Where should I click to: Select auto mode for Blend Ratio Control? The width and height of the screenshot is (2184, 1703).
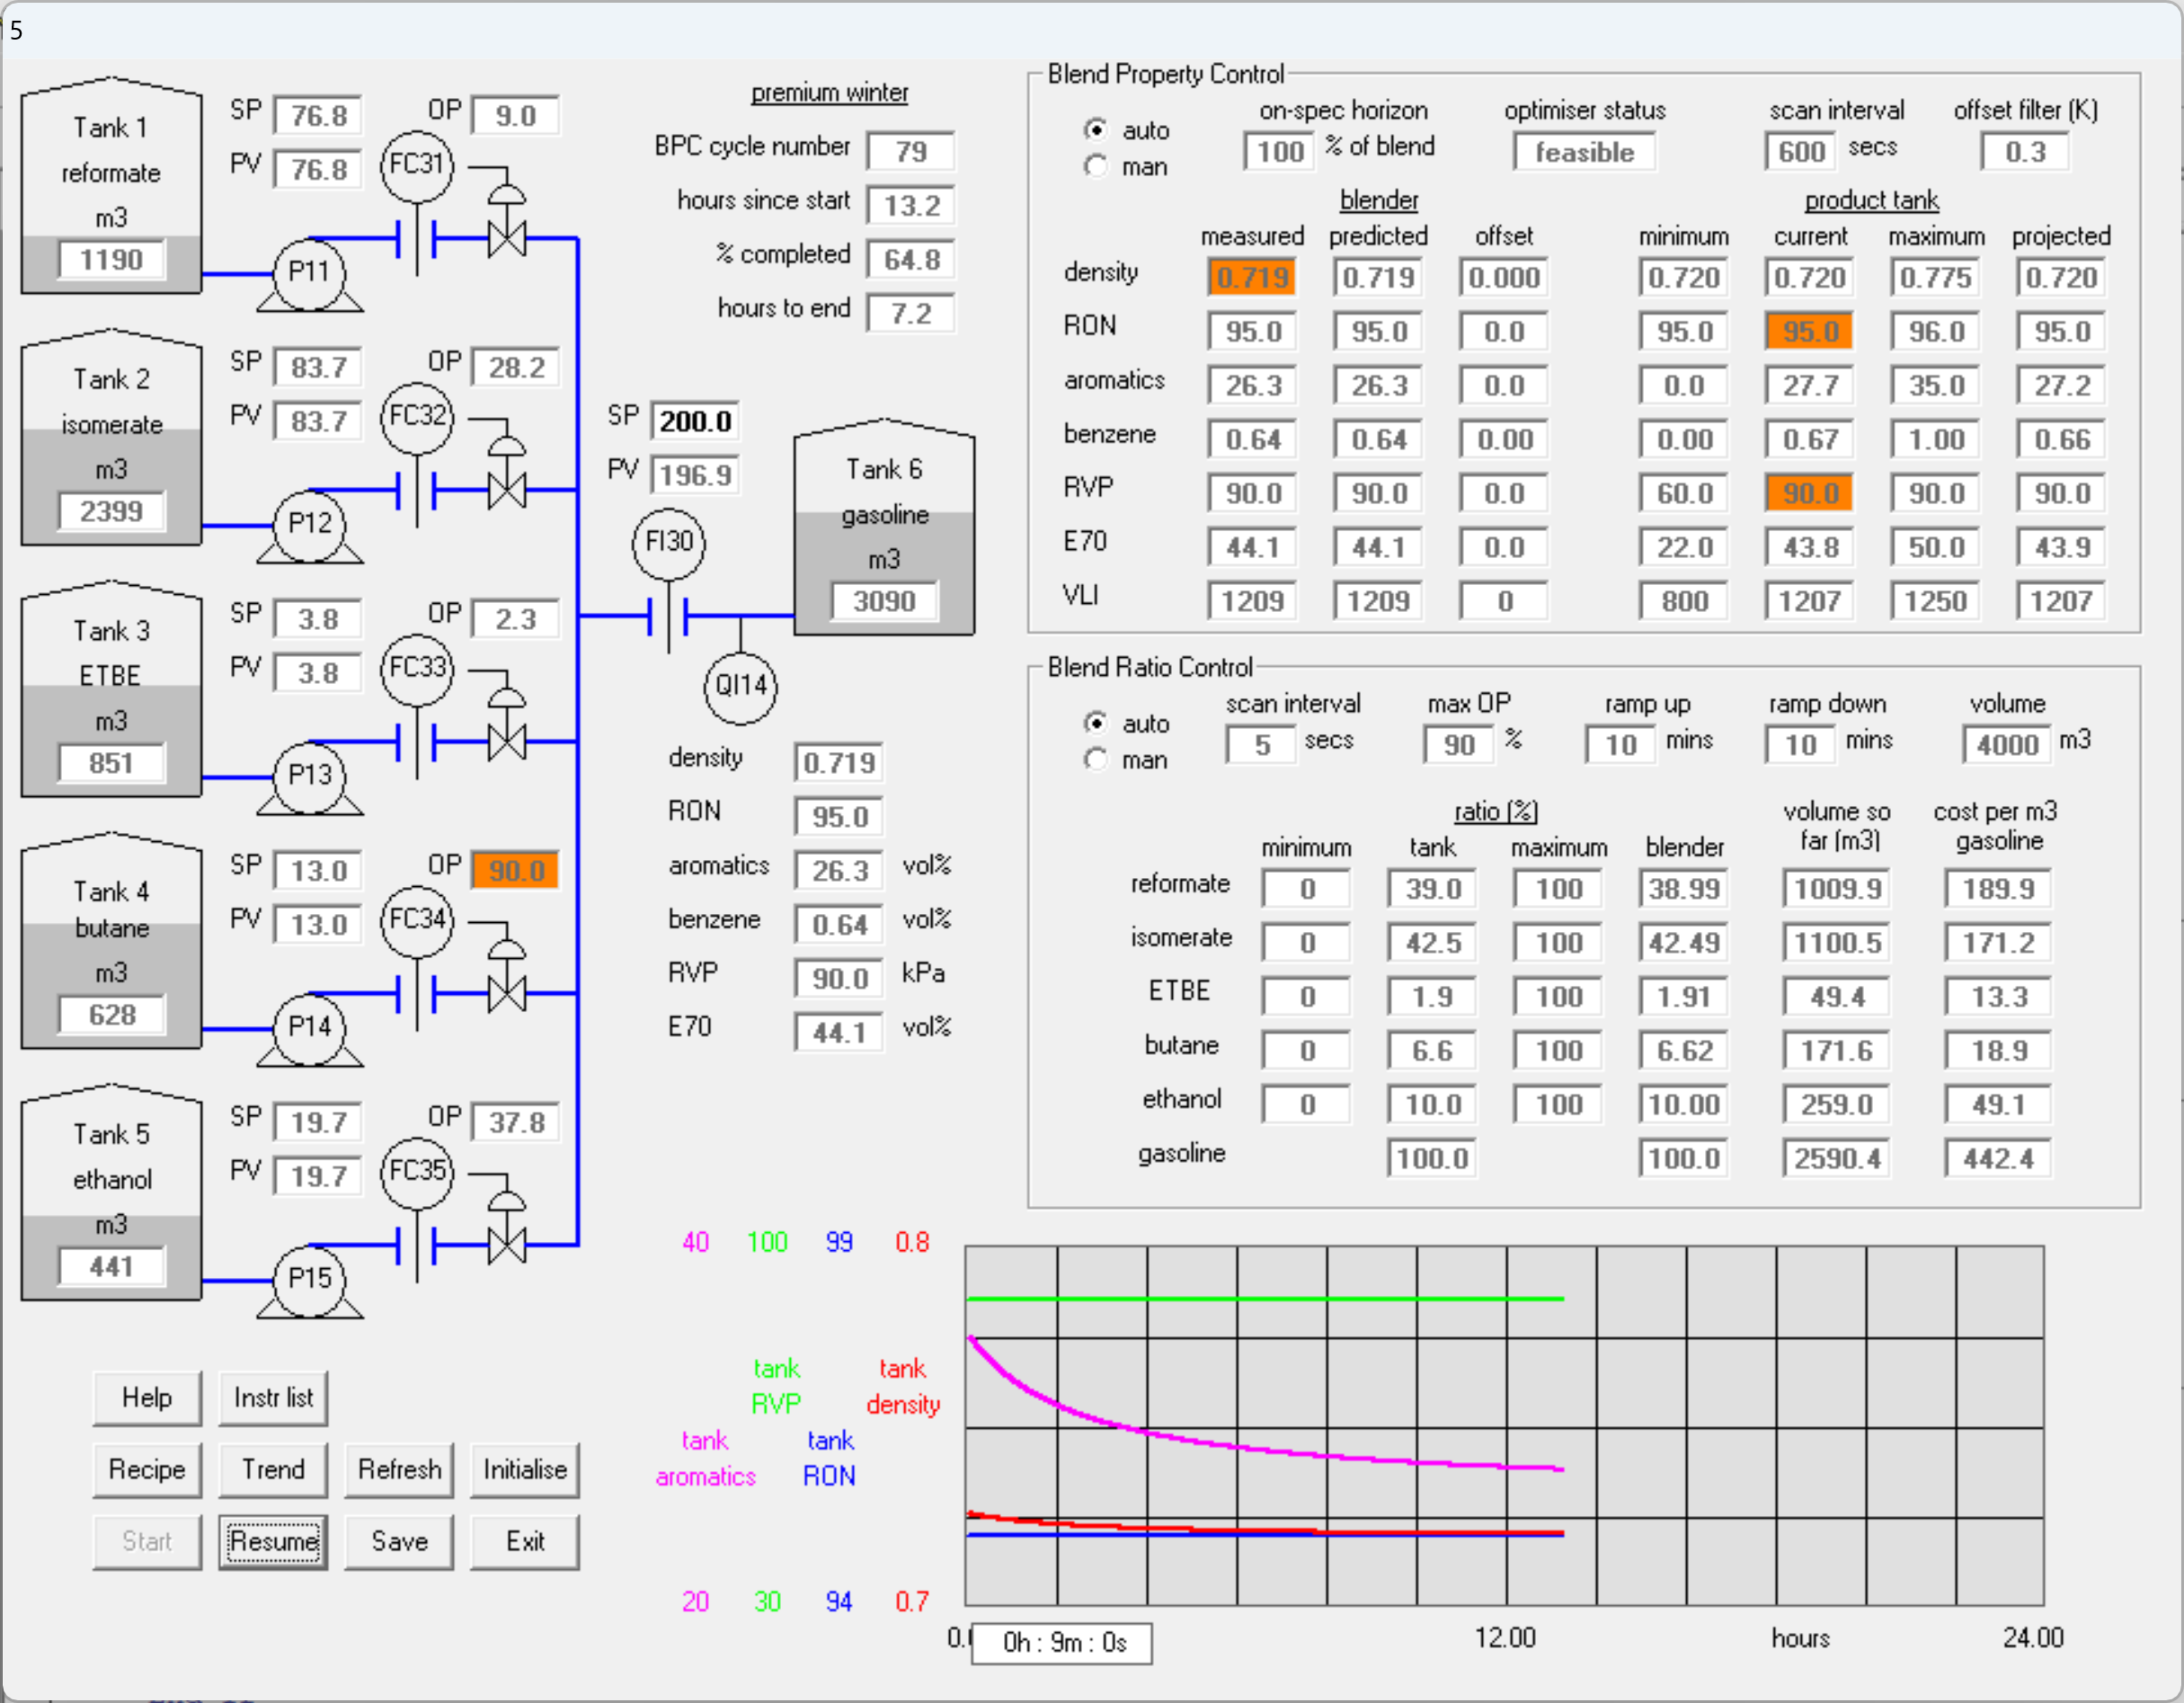(1096, 724)
